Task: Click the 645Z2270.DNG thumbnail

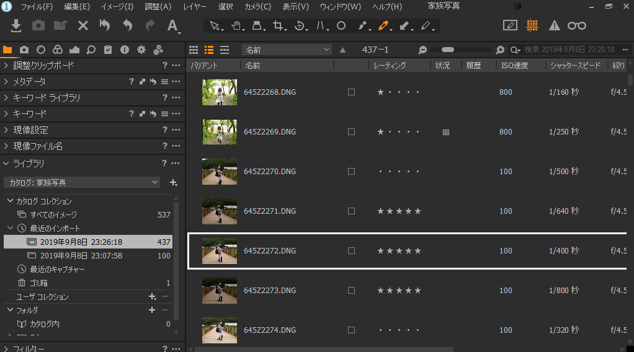Action: coord(220,172)
